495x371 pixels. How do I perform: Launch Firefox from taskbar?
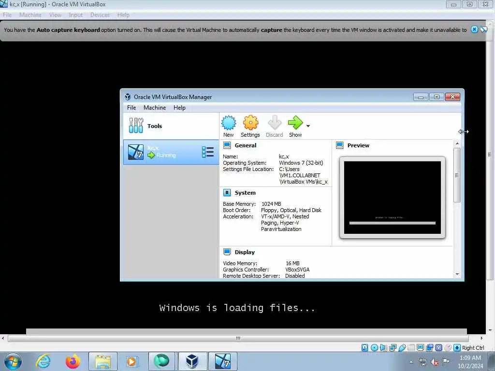73,361
